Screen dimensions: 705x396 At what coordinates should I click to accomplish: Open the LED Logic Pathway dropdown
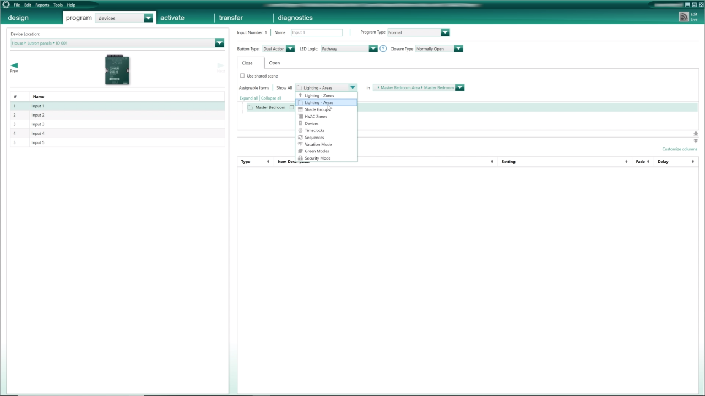(373, 48)
